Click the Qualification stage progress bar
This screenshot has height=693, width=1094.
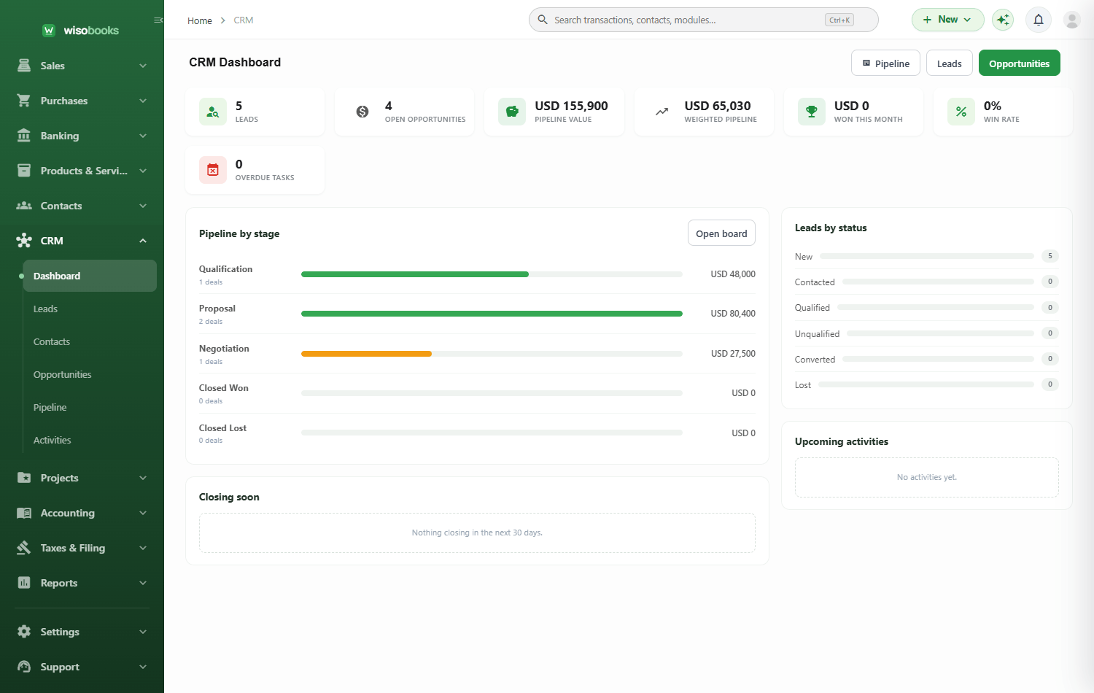(492, 274)
